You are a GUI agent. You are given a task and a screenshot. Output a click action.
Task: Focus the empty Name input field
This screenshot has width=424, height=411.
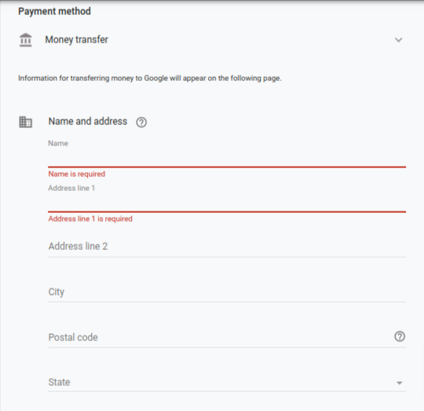click(227, 158)
